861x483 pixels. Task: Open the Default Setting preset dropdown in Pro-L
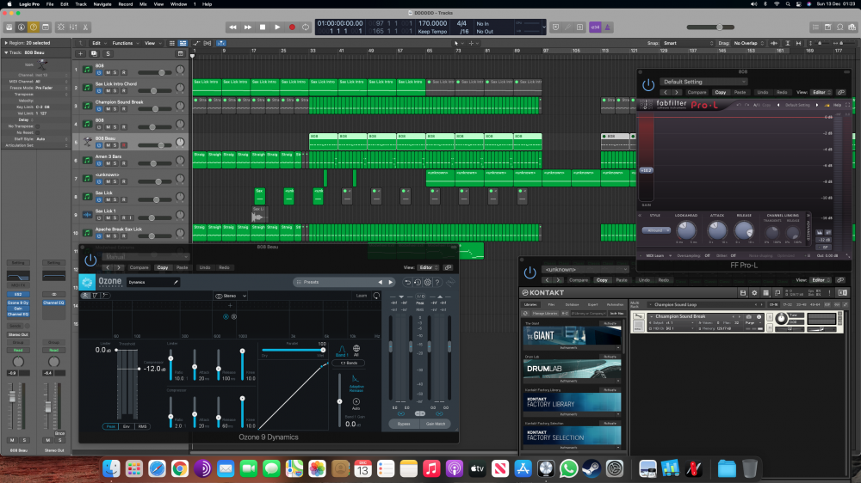(x=703, y=82)
